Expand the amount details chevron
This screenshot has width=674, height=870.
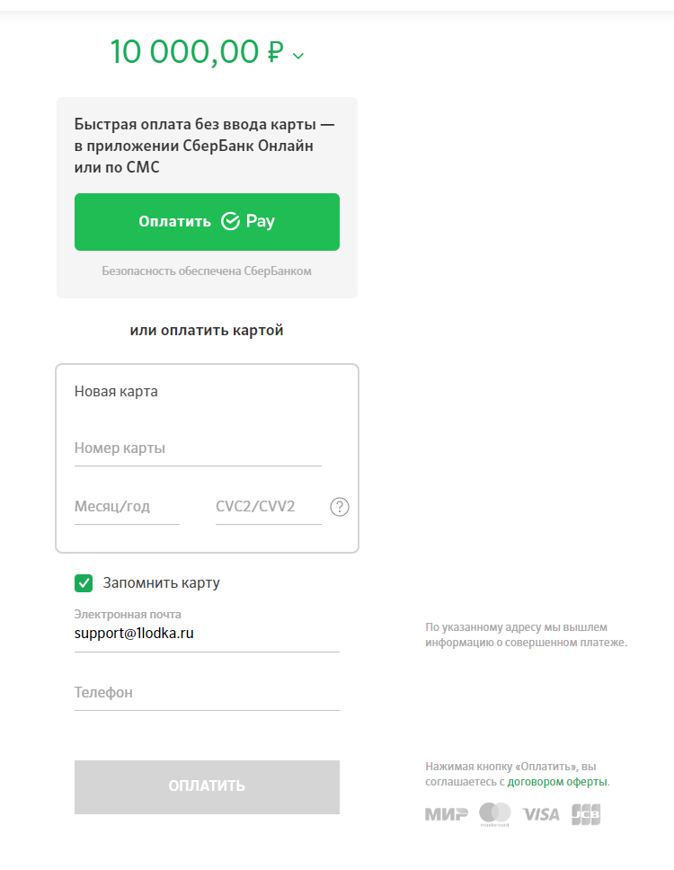pyautogui.click(x=298, y=56)
